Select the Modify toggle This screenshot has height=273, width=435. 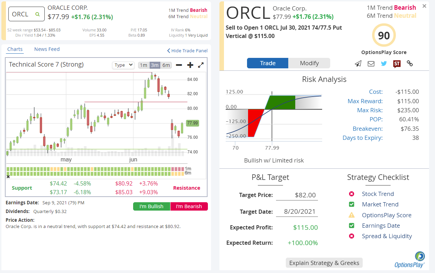[309, 63]
